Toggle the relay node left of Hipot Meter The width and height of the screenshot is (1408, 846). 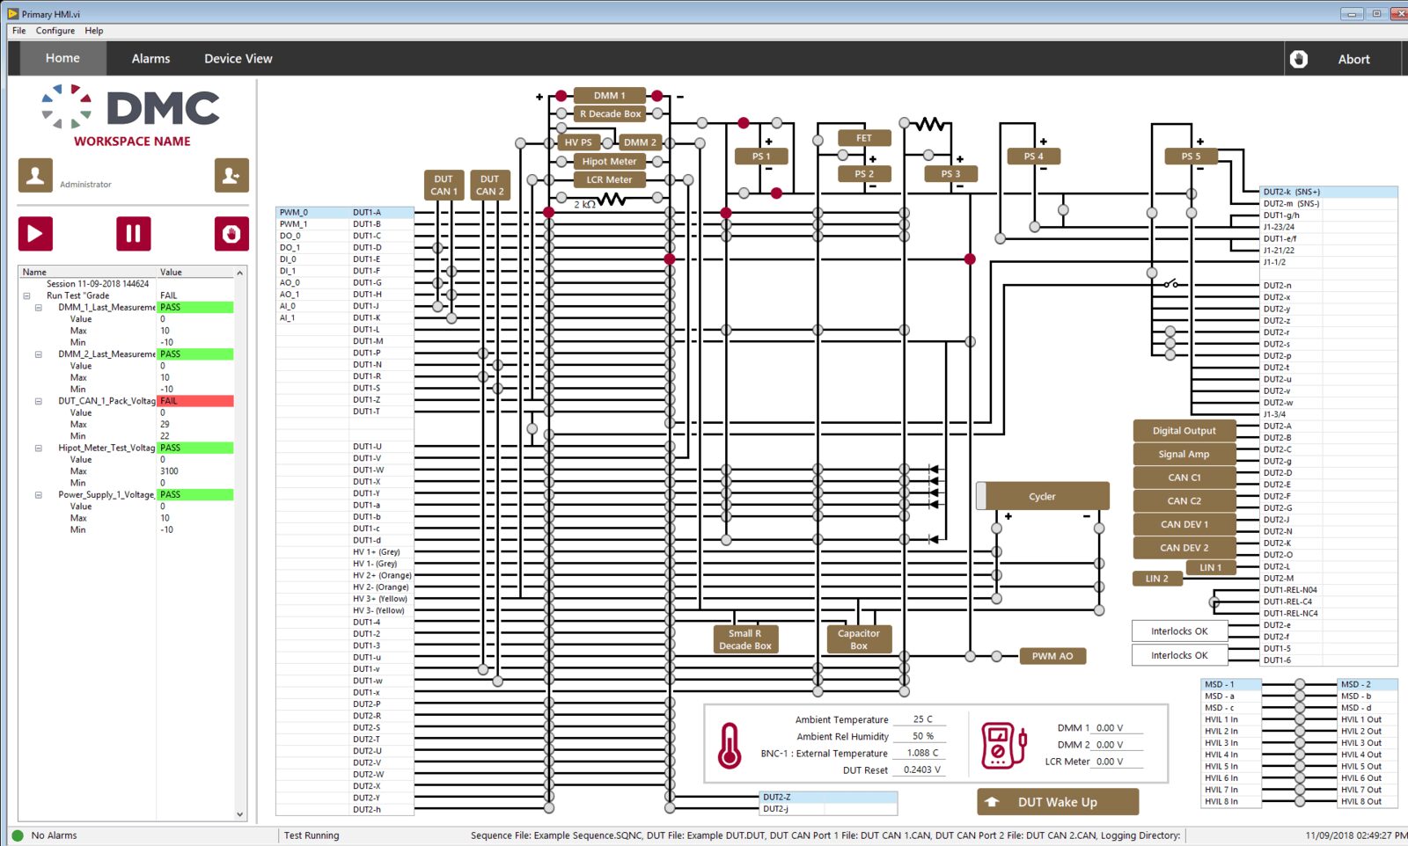[x=561, y=161]
